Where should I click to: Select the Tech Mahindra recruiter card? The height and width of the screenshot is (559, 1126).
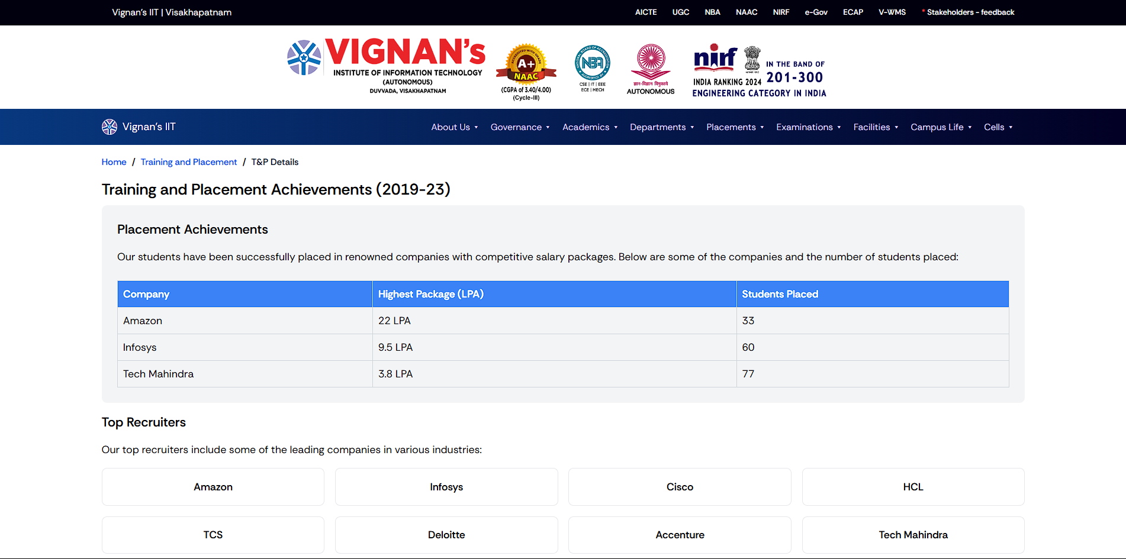[x=913, y=535]
